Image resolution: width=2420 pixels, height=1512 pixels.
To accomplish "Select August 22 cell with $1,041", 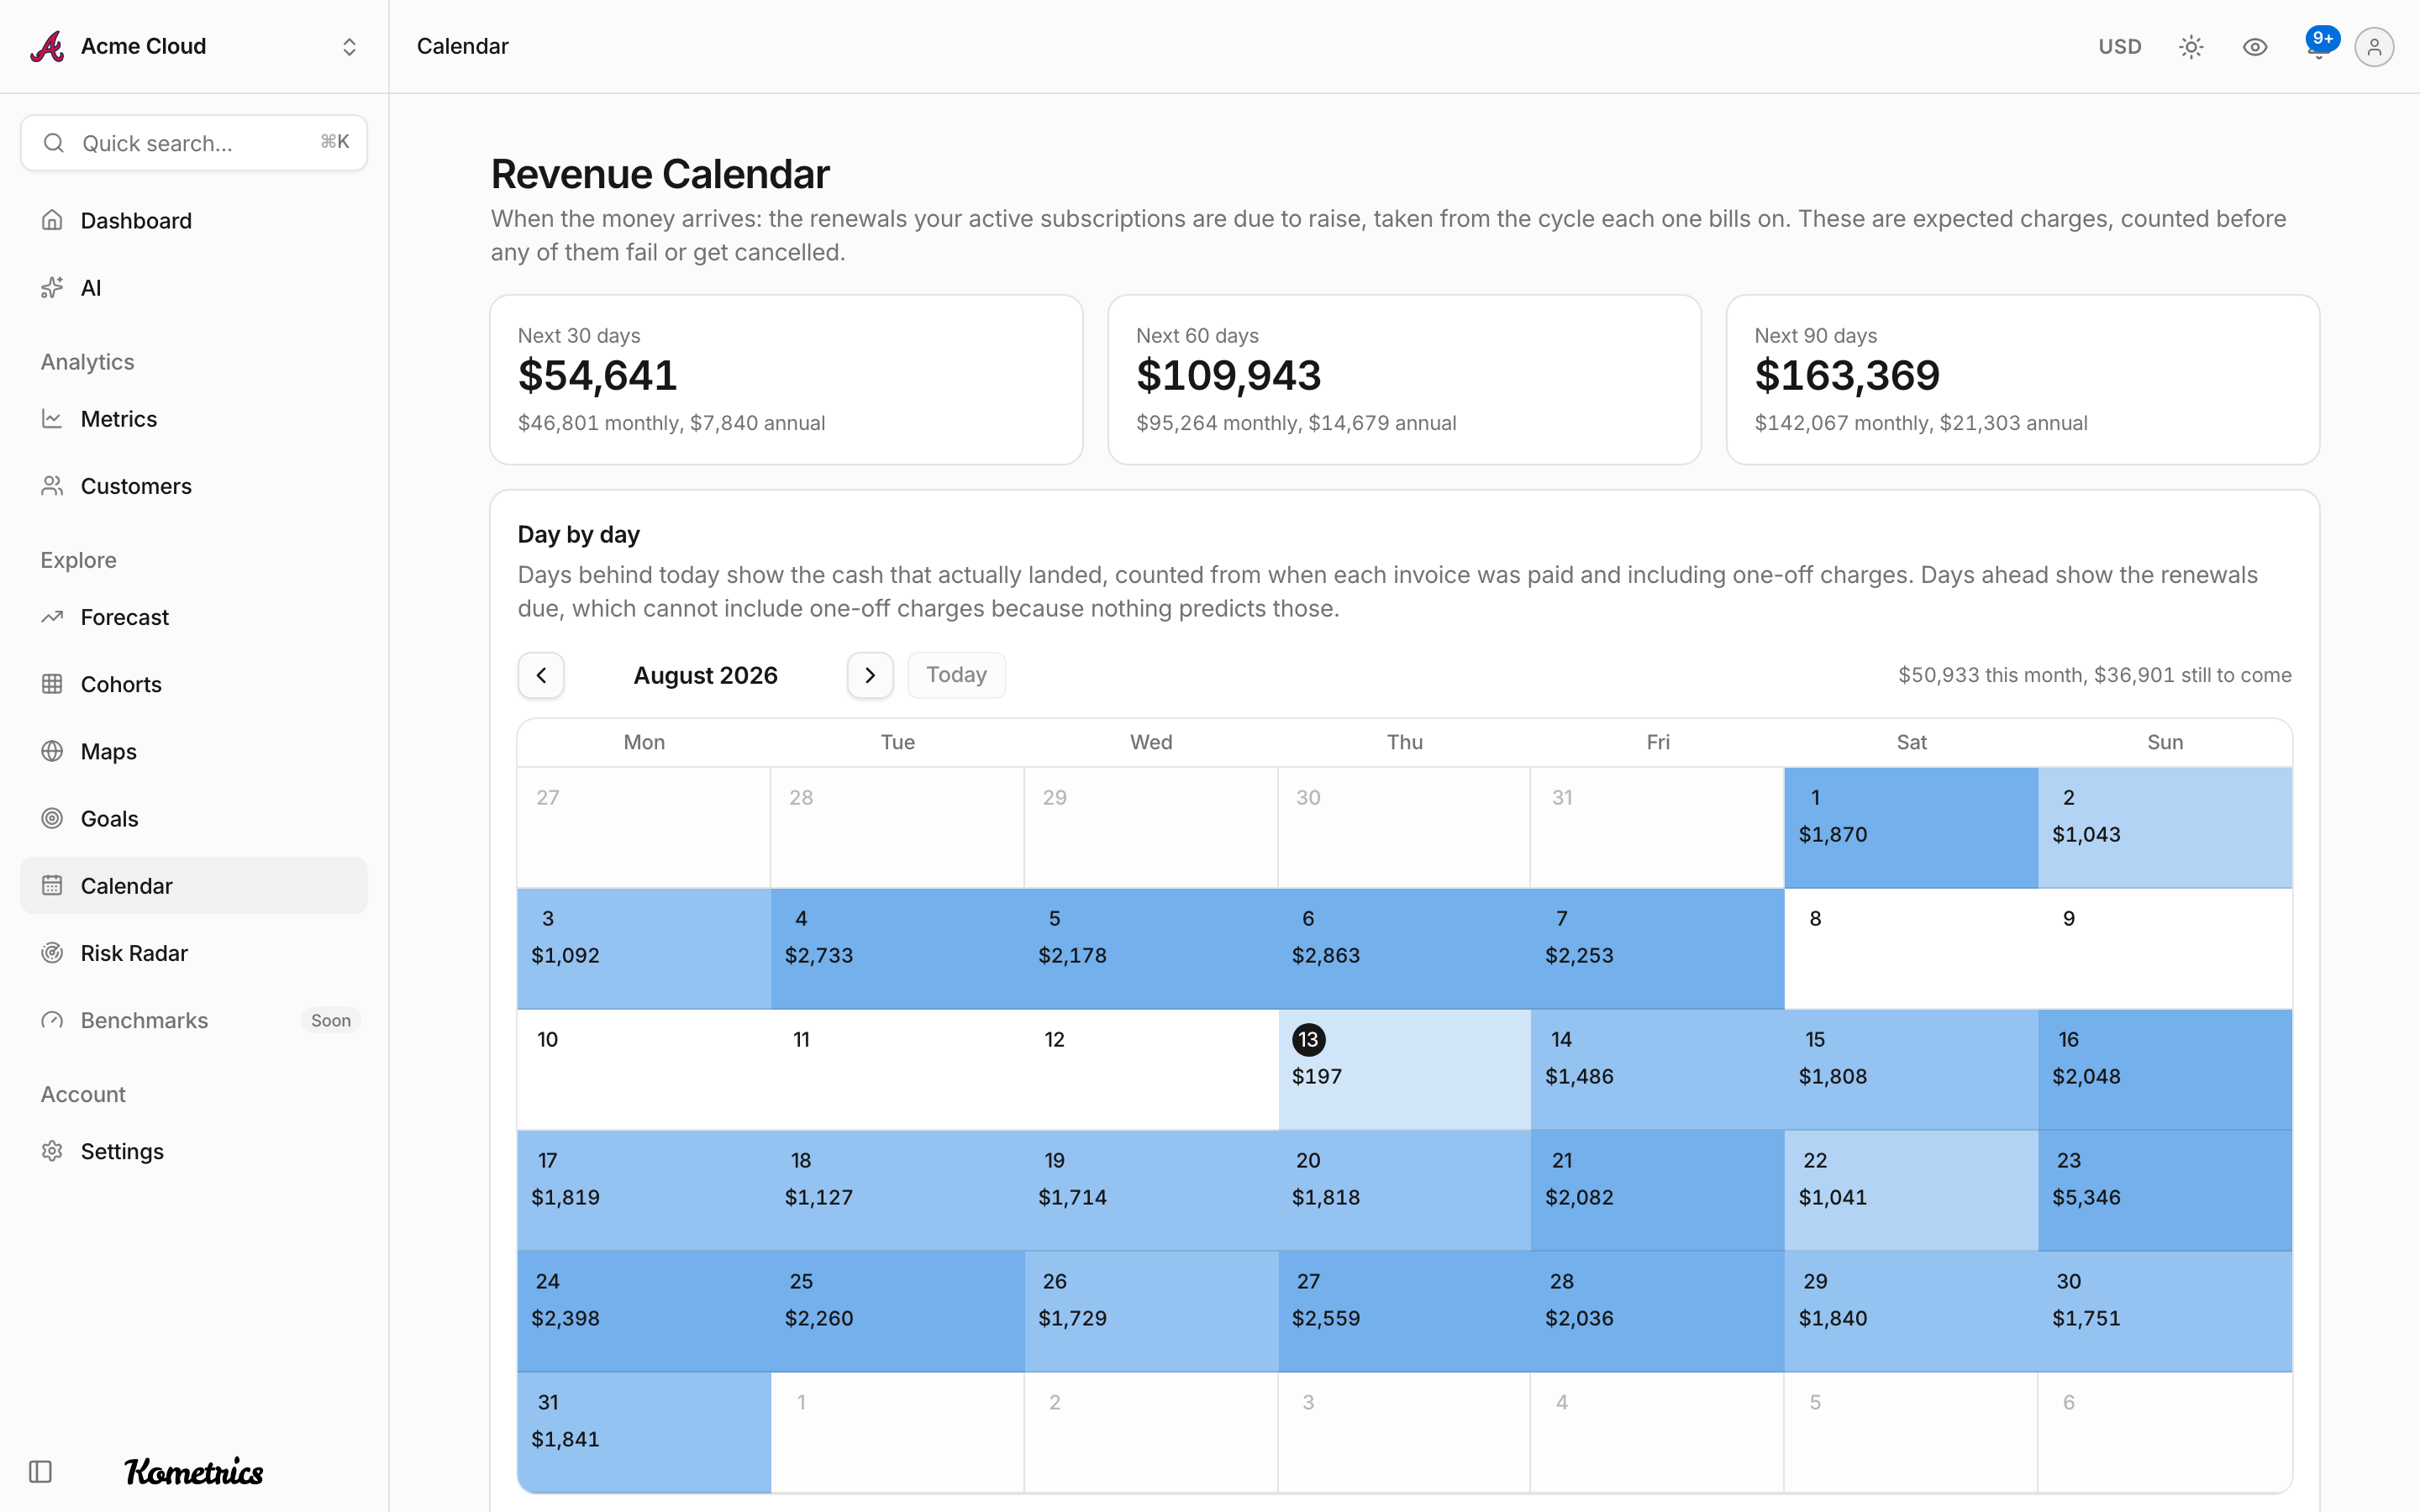I will tap(1911, 1191).
